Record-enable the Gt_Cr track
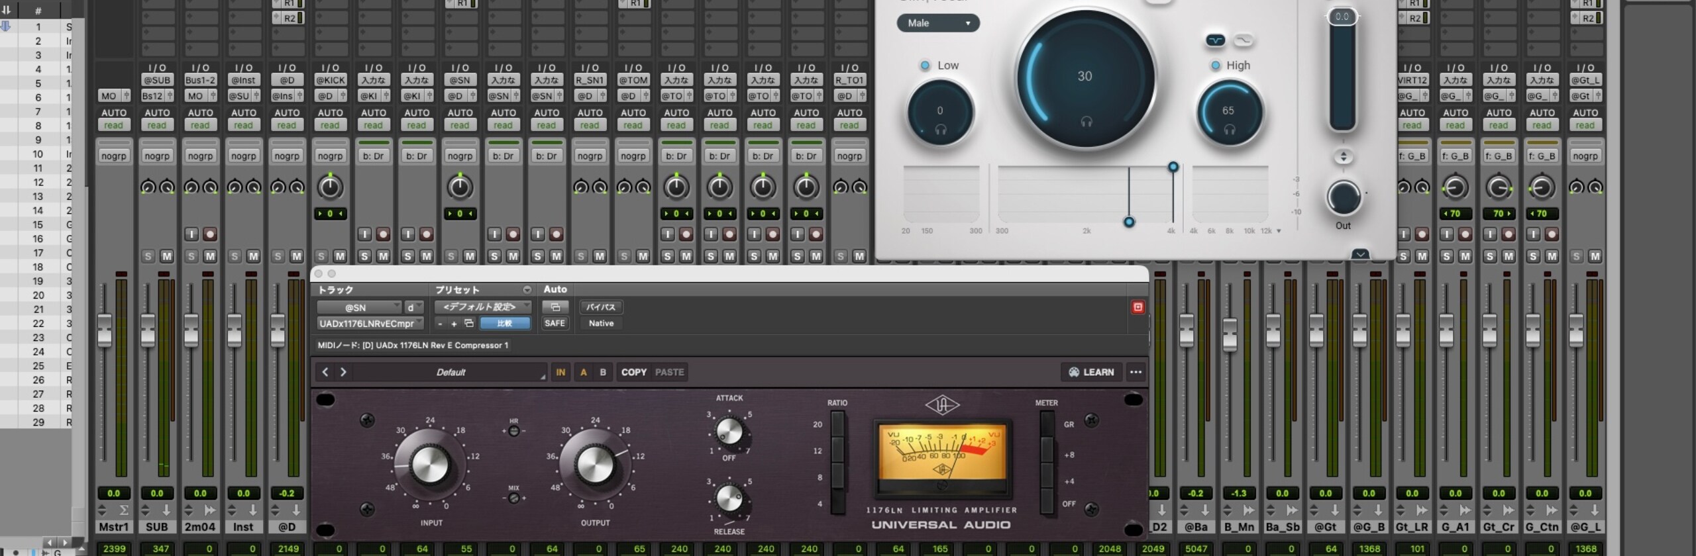The image size is (1696, 556). click(x=1508, y=234)
